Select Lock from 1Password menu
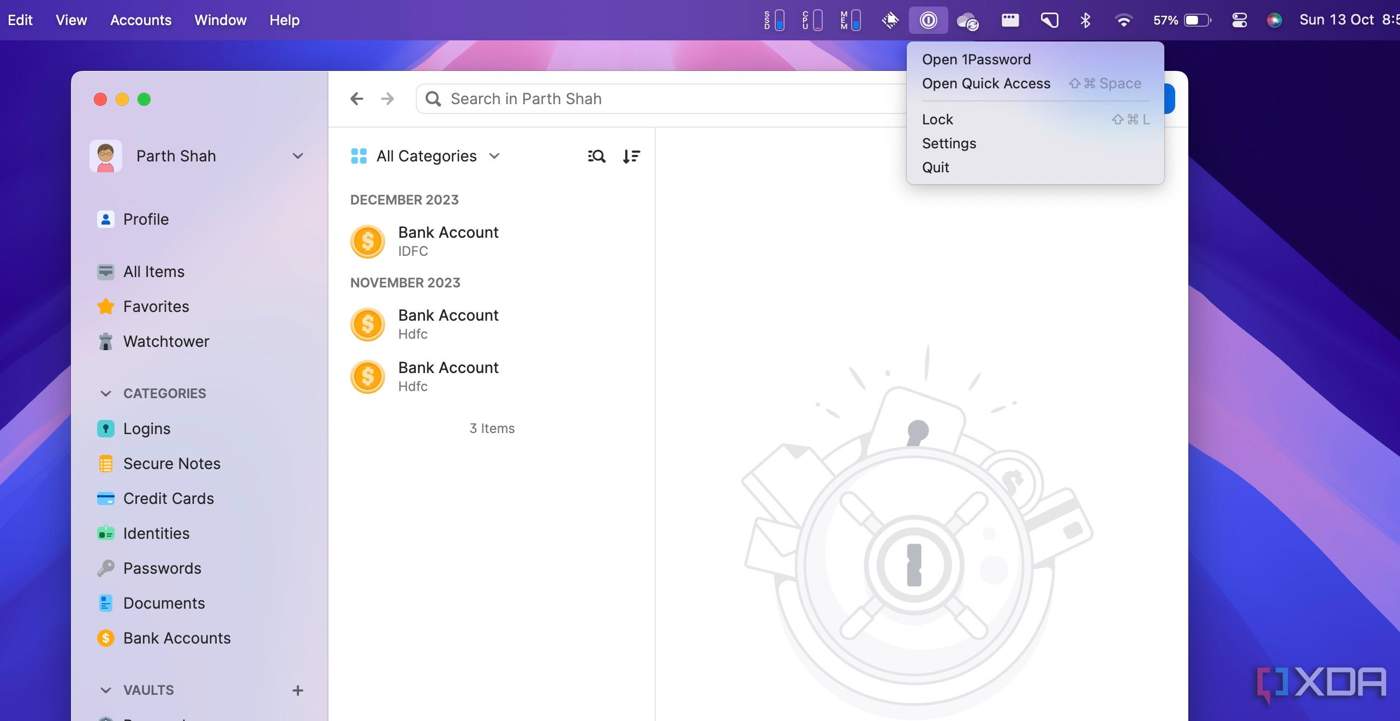The height and width of the screenshot is (721, 1400). pos(938,119)
